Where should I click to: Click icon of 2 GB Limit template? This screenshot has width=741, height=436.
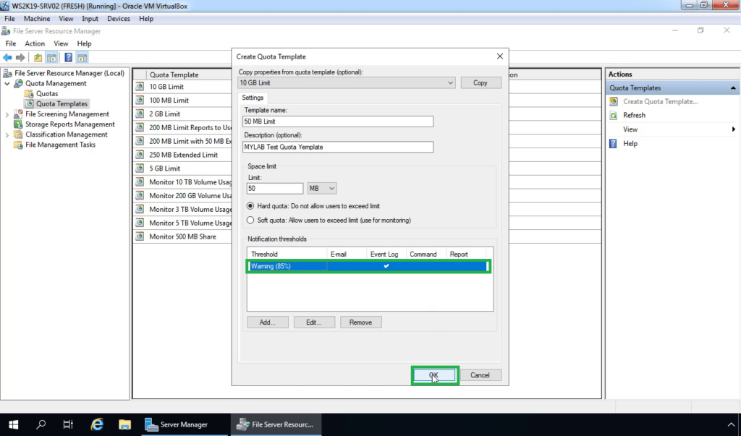click(140, 114)
